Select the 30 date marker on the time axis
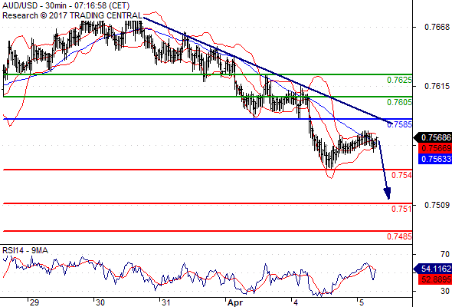The height and width of the screenshot is (307, 452). [100, 302]
